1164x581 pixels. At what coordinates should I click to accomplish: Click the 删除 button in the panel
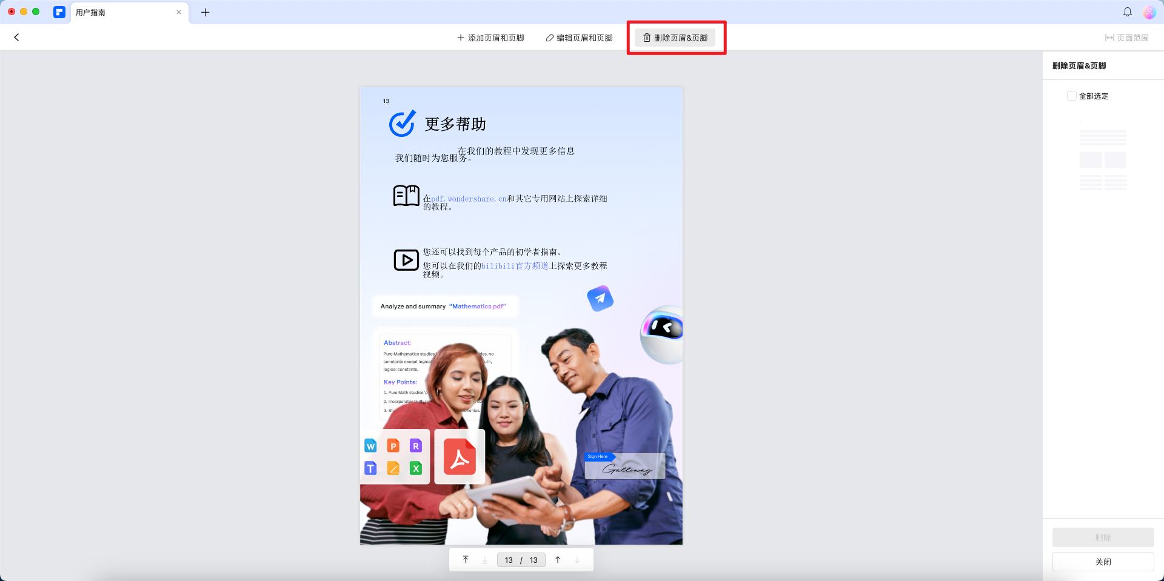tap(1103, 537)
